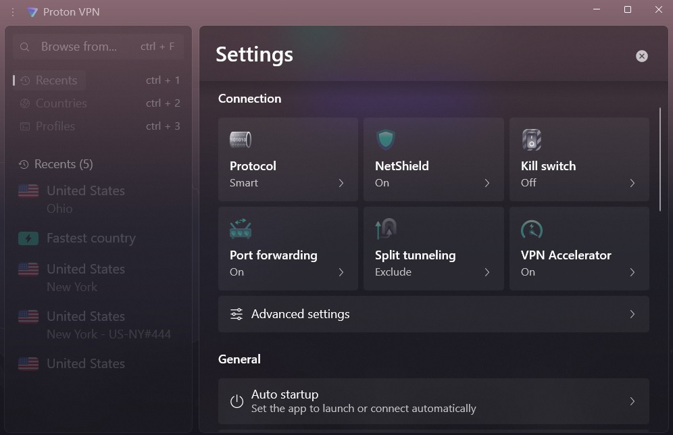Image resolution: width=673 pixels, height=435 pixels.
Task: Disable Port forwarding
Action: coord(288,249)
